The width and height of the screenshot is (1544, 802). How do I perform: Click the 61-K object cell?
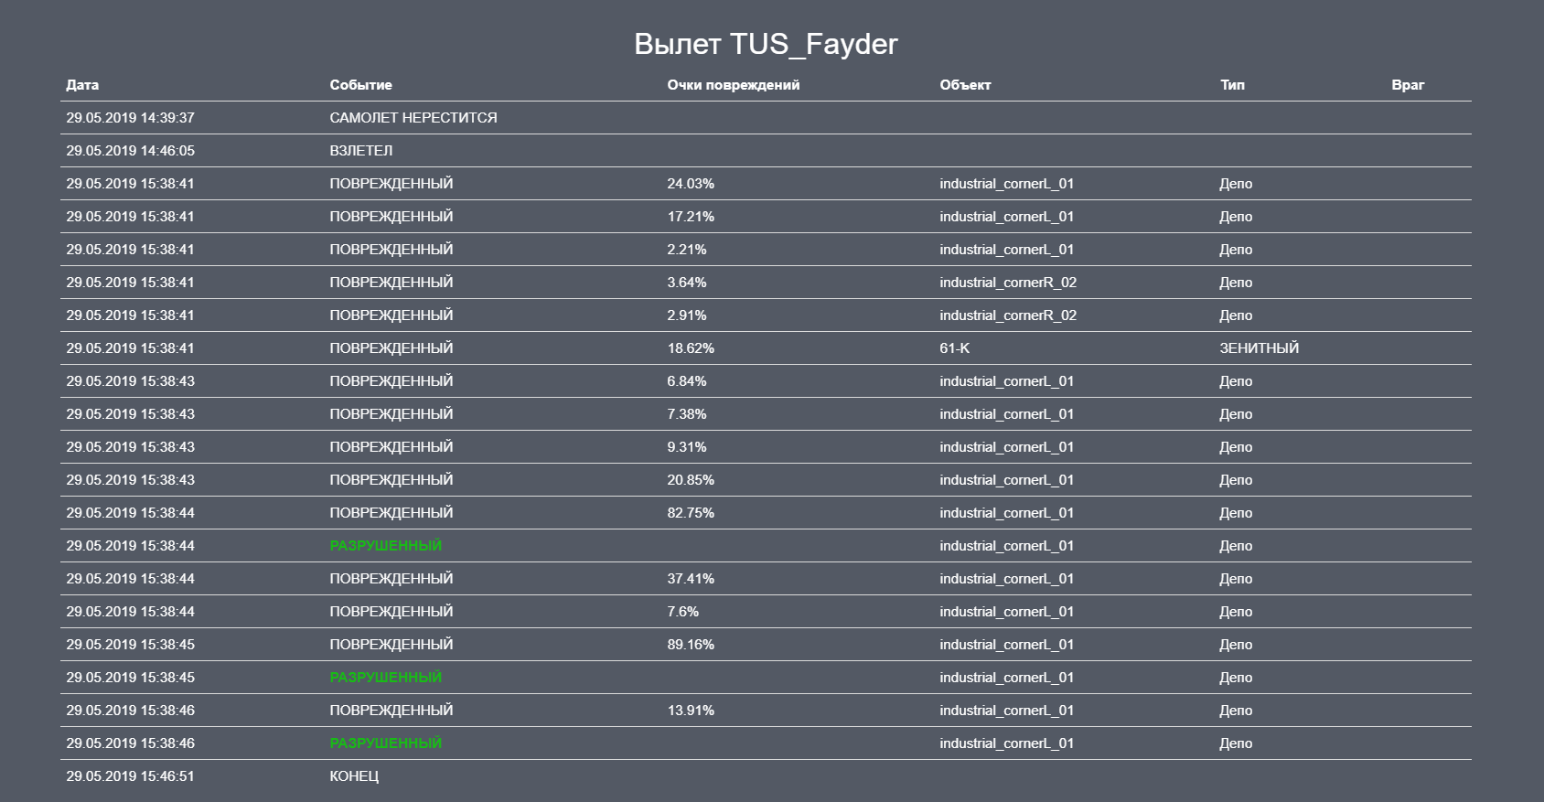(954, 348)
